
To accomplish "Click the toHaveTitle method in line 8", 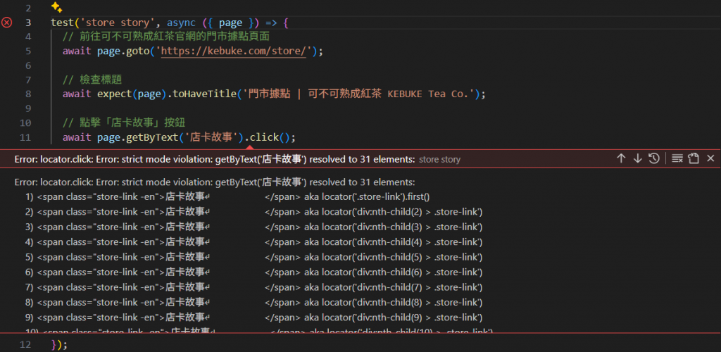I will click(205, 94).
